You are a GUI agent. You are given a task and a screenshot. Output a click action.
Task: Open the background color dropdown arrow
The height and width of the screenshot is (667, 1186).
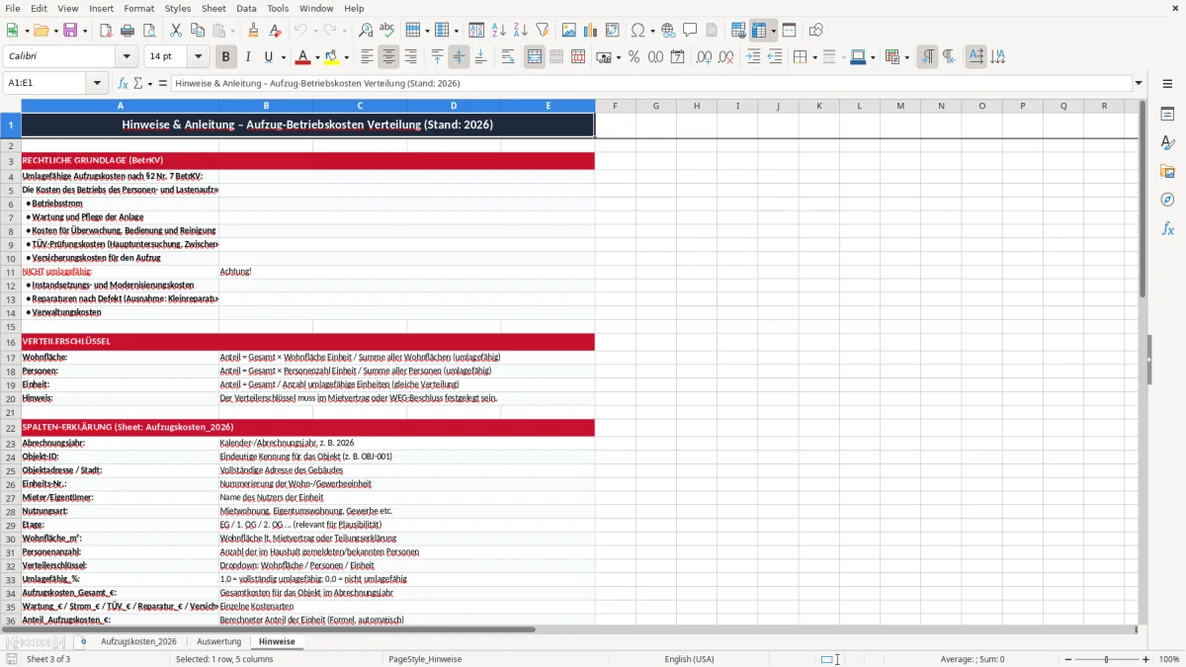(346, 57)
